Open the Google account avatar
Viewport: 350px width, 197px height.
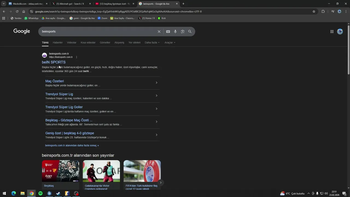coord(340,31)
